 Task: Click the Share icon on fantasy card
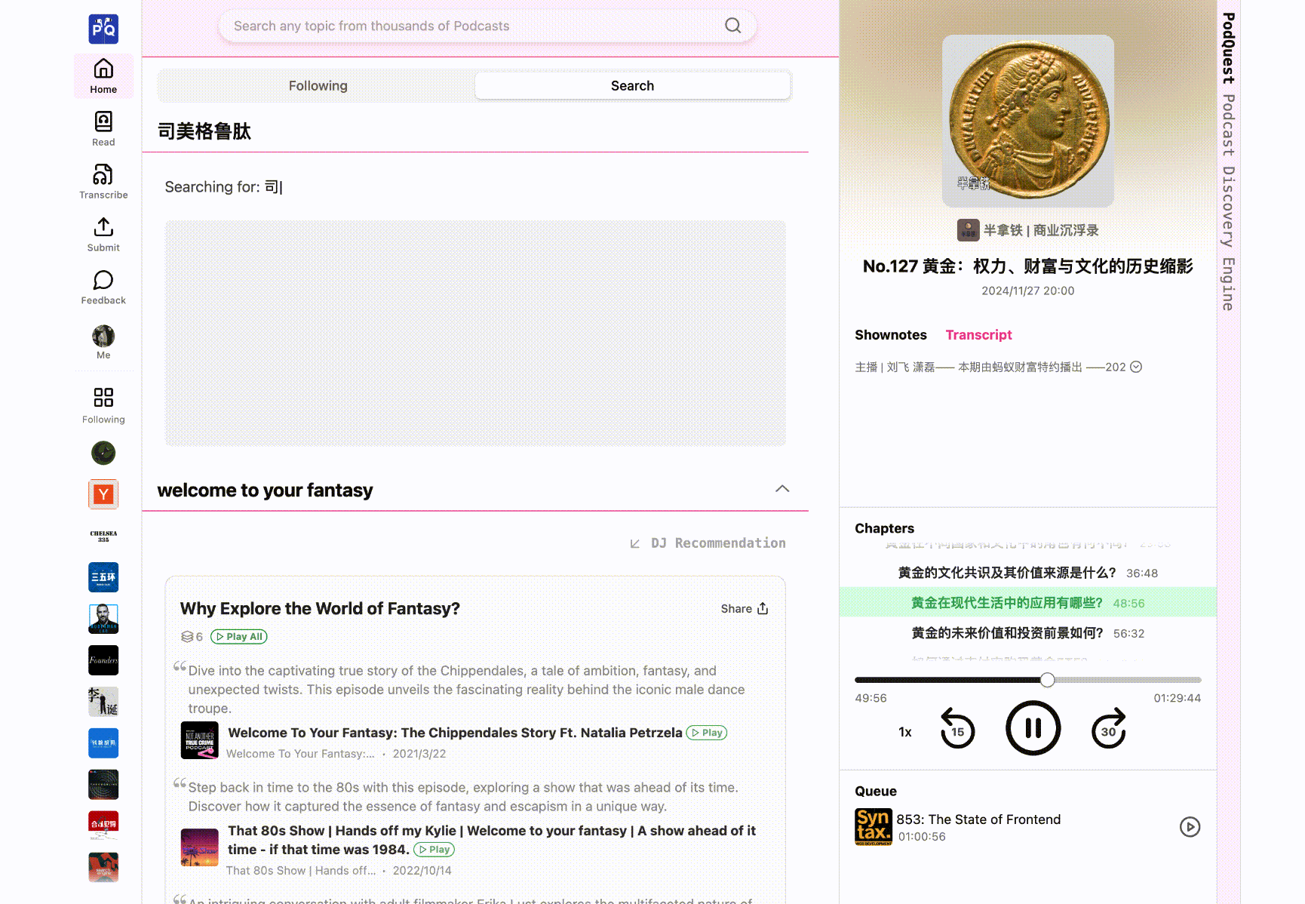(763, 608)
